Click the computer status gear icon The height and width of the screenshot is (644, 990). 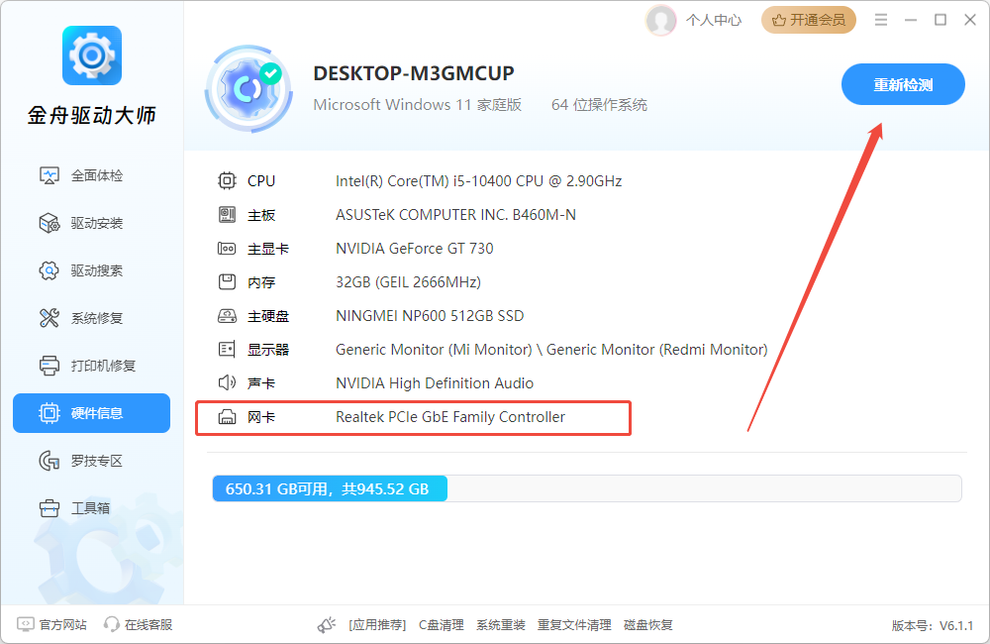pos(248,88)
